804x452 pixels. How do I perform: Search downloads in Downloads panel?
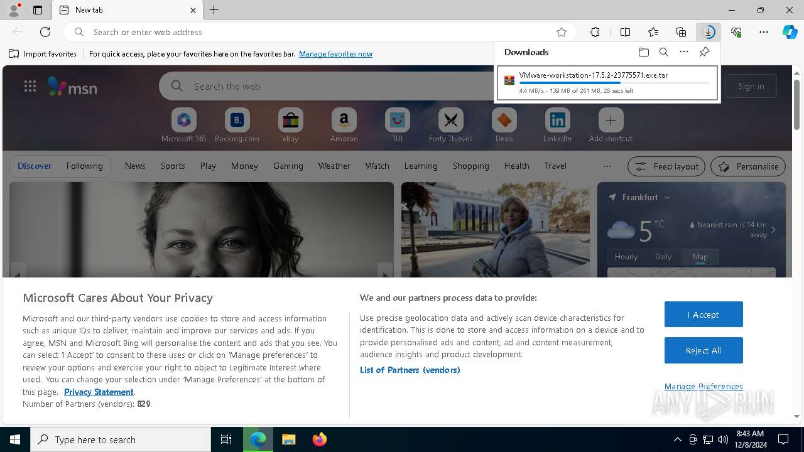point(664,52)
